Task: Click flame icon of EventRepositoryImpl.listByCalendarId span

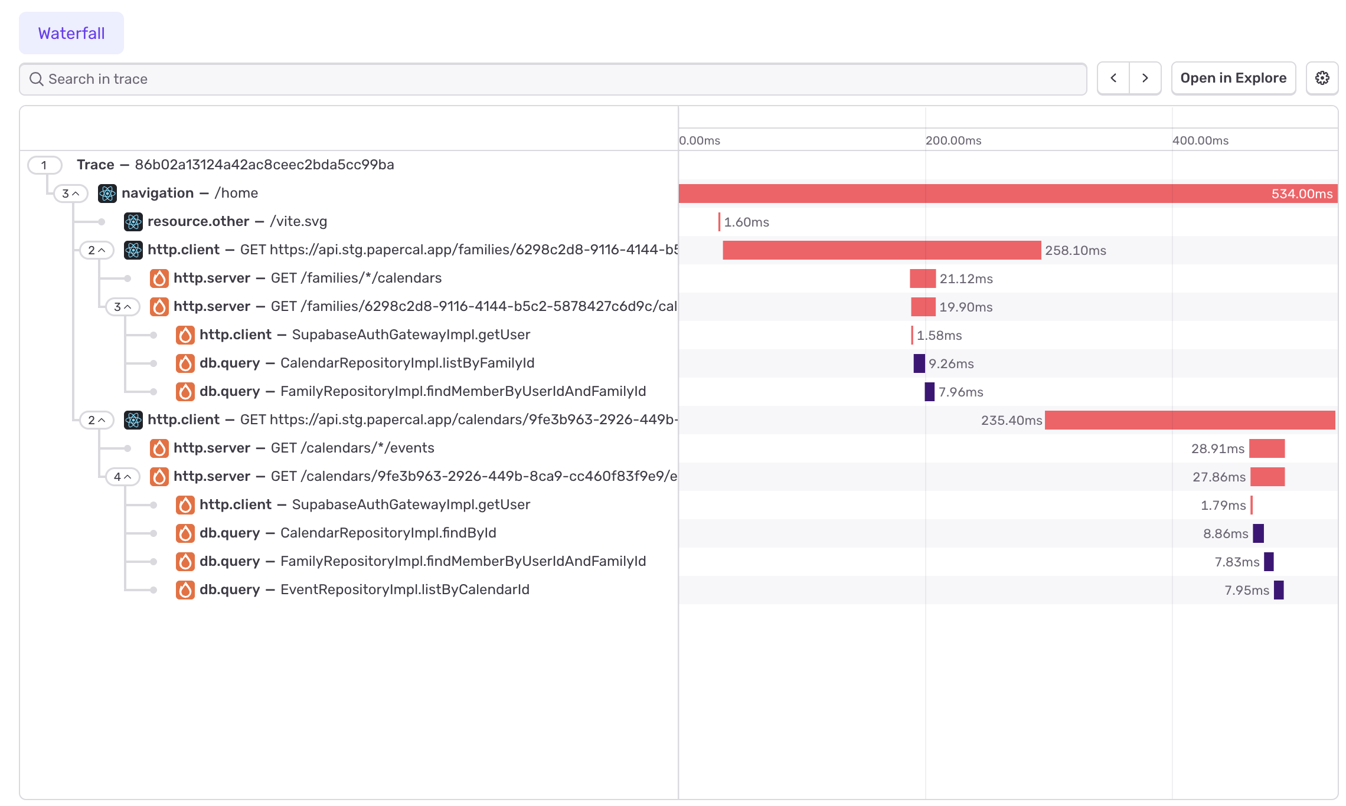Action: (185, 590)
